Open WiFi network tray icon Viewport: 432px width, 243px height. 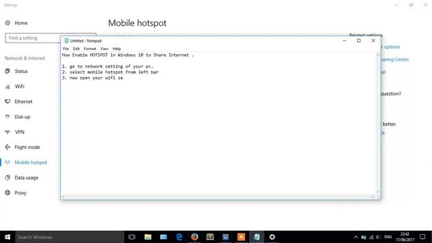pos(371,237)
